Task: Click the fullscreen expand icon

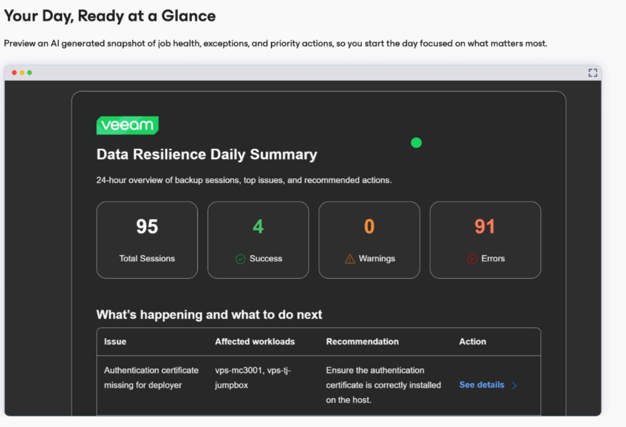Action: tap(592, 72)
